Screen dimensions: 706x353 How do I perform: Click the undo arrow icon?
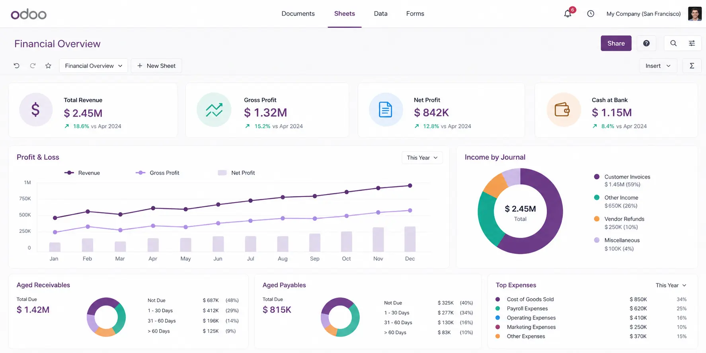coord(16,66)
